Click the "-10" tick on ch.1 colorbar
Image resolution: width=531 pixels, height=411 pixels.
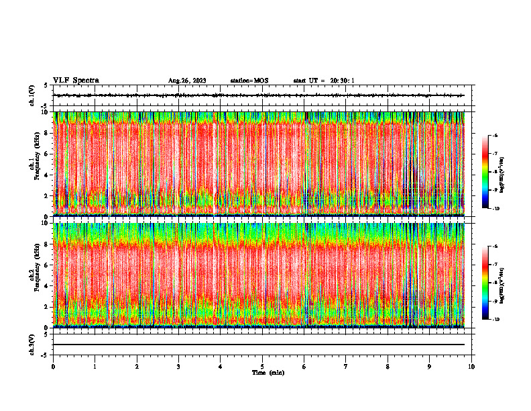[496, 208]
